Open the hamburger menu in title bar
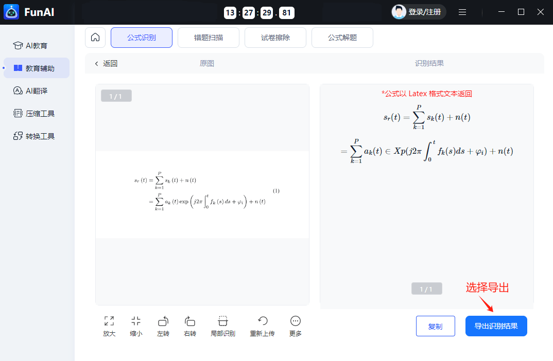The width and height of the screenshot is (553, 361). pos(462,12)
